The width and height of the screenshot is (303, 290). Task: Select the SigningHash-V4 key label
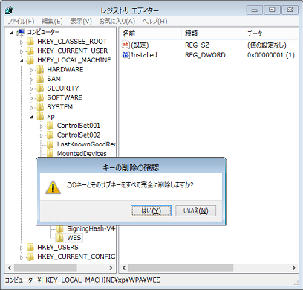(x=91, y=228)
